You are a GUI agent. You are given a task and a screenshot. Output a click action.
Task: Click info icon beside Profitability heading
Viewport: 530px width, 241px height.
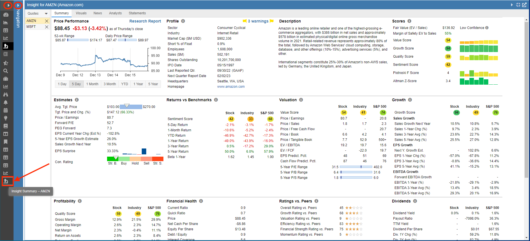tap(80, 201)
